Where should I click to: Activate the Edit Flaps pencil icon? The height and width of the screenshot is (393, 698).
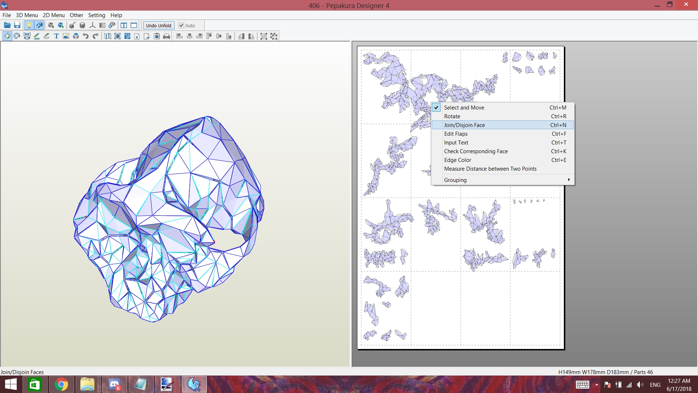point(37,36)
